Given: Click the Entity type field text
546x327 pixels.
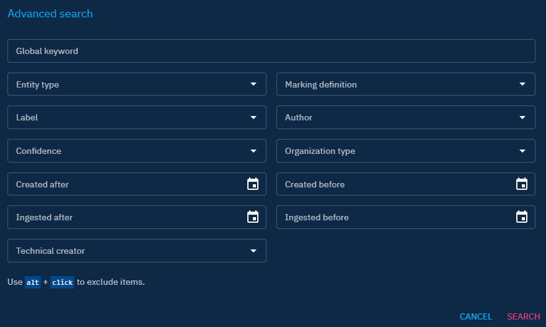Looking at the screenshot, I should (38, 84).
